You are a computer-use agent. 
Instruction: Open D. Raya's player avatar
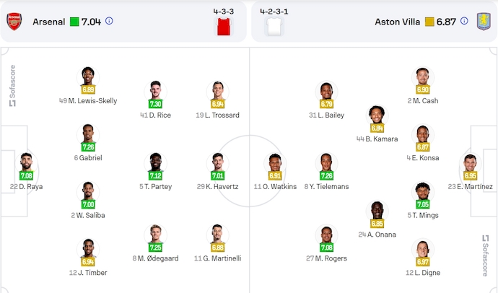click(27, 163)
